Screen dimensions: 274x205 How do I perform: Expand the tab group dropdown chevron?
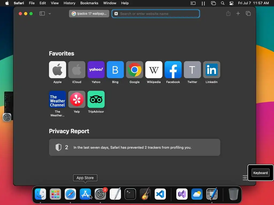[50, 14]
